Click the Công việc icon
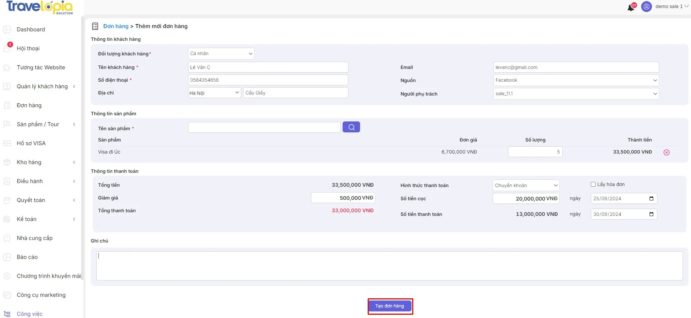 tap(7, 314)
